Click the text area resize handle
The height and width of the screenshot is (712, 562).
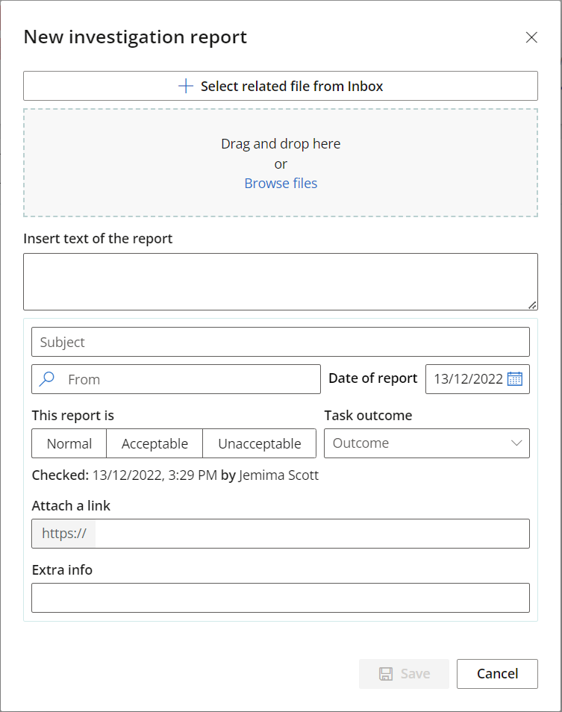point(532,305)
